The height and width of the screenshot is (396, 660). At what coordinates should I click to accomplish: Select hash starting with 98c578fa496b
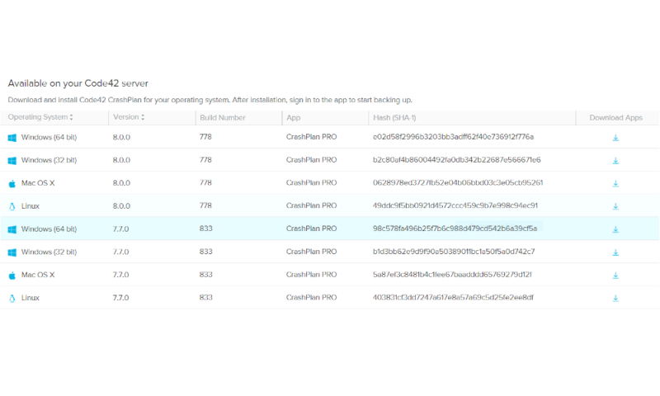[x=455, y=229]
